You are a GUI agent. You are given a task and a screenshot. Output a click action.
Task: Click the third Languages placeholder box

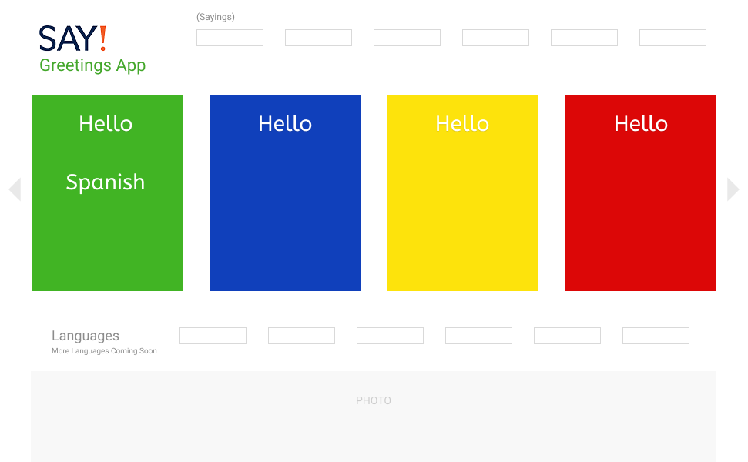click(390, 336)
